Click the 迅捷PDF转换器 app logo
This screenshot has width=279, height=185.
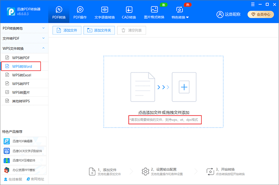pyautogui.click(x=11, y=12)
